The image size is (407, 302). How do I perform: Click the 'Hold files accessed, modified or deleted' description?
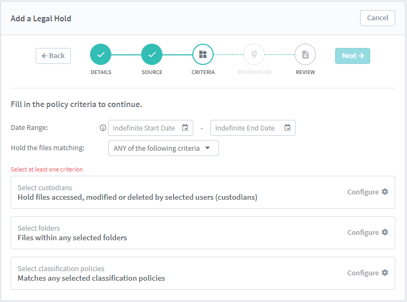137,197
